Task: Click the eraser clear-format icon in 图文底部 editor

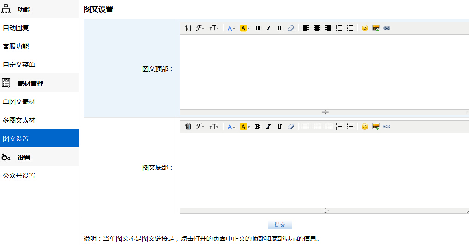Action: coord(290,127)
